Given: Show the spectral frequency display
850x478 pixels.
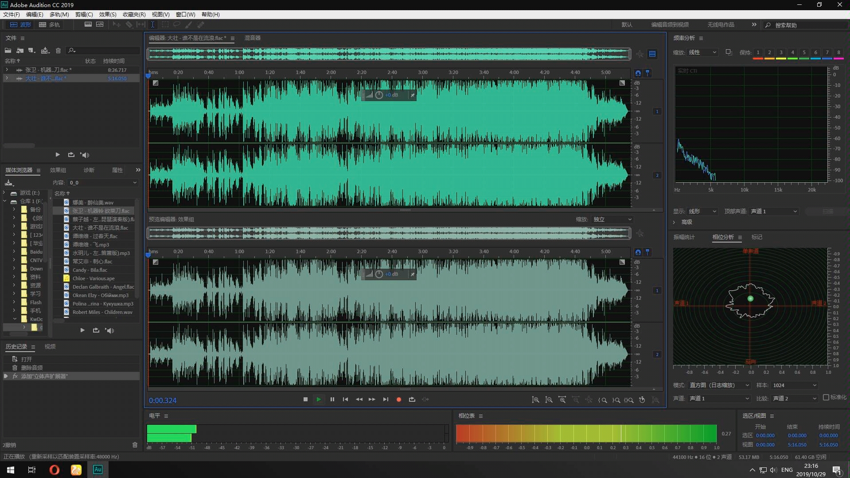Looking at the screenshot, I should click(x=88, y=25).
